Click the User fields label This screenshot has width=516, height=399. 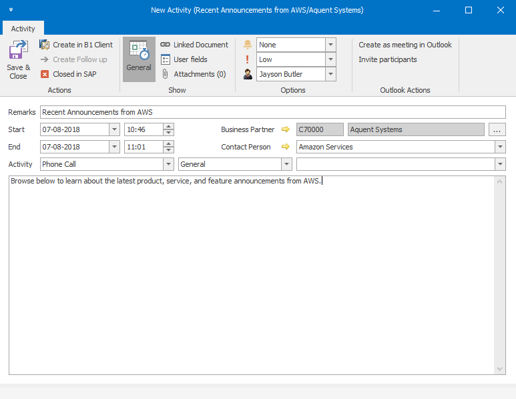click(190, 59)
